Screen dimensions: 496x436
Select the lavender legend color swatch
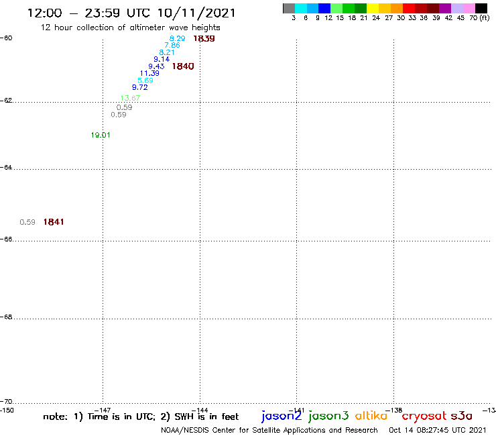[456, 8]
